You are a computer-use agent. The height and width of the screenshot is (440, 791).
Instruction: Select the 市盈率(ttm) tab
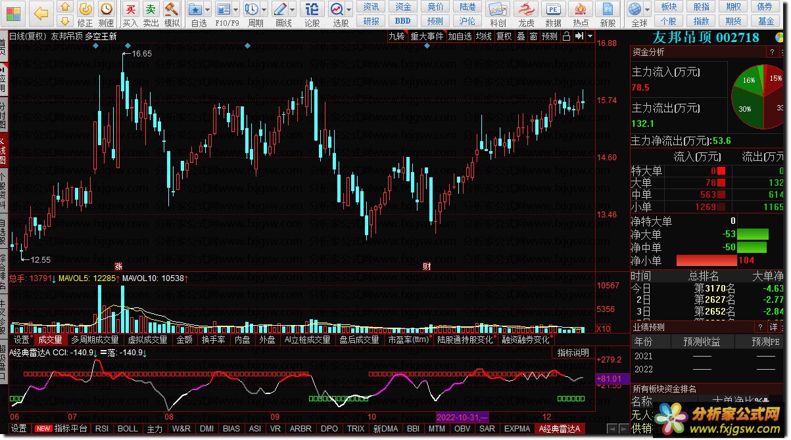pyautogui.click(x=408, y=340)
